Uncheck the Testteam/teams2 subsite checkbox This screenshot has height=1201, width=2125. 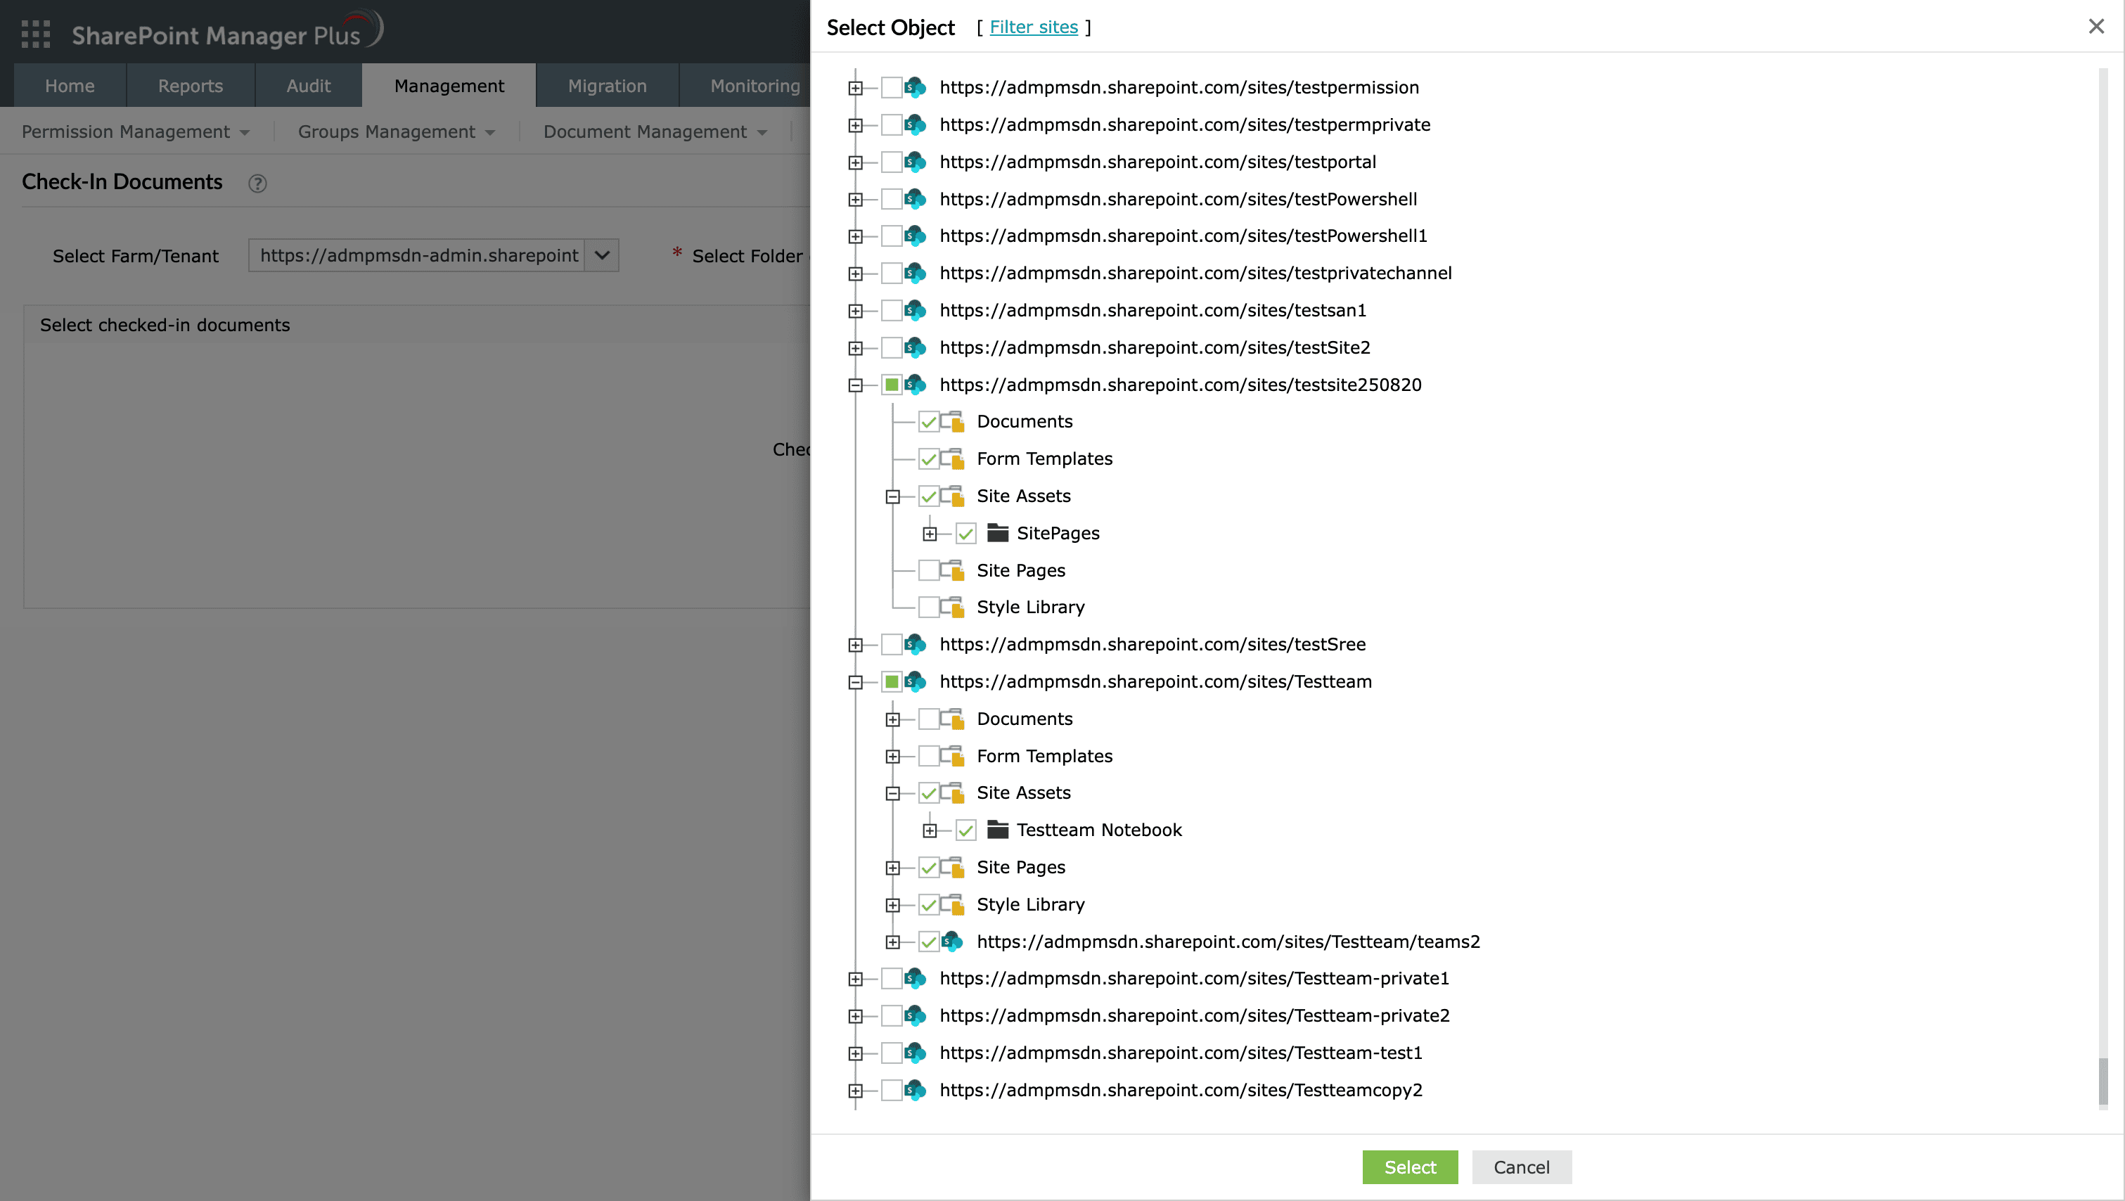coord(929,941)
